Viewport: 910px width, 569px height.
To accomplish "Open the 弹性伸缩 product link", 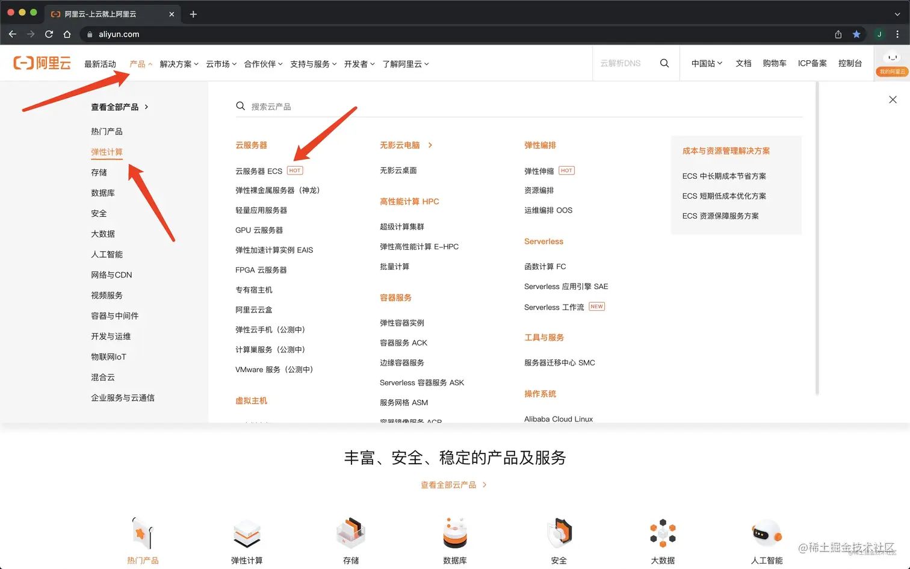I will coord(539,171).
